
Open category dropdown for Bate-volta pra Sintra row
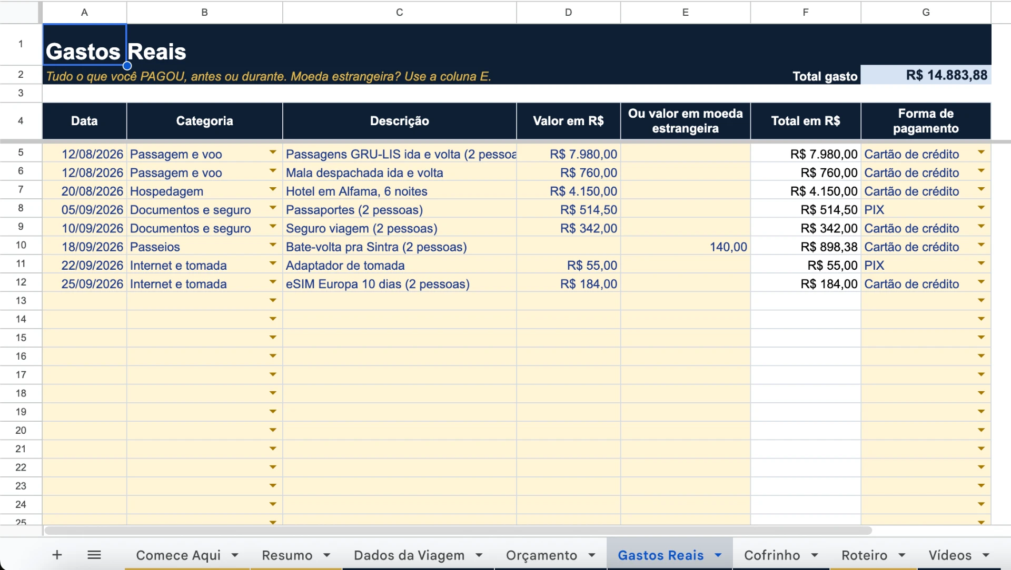[273, 245]
